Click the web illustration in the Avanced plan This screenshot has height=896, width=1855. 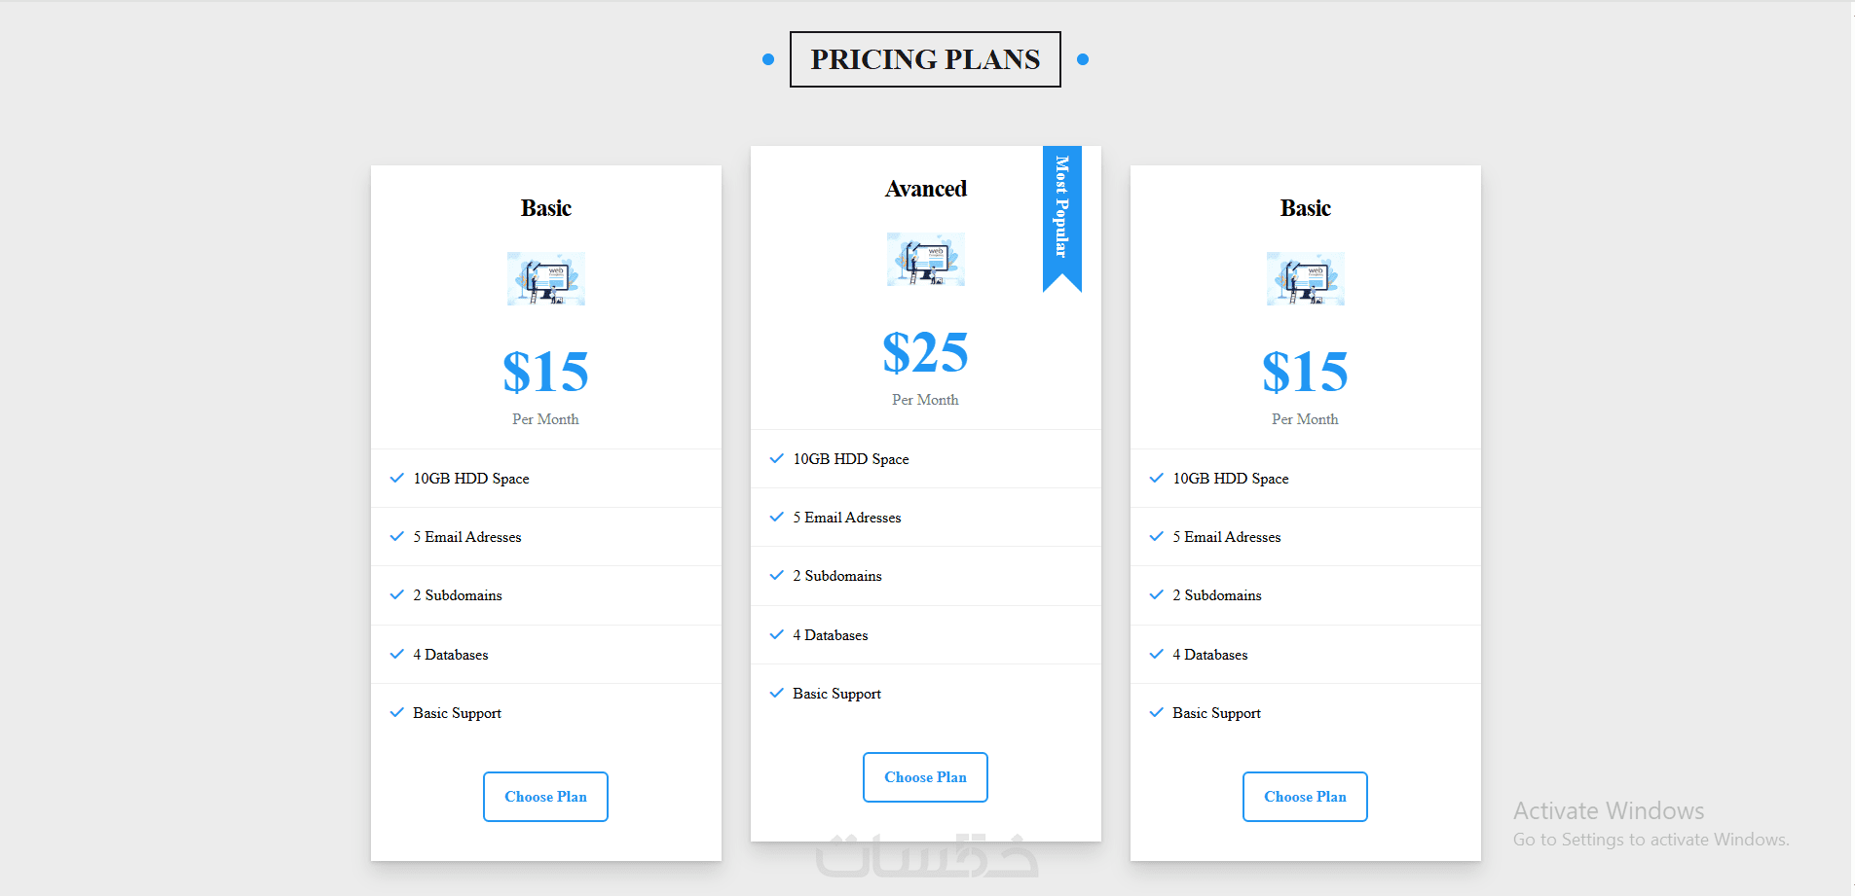coord(925,259)
